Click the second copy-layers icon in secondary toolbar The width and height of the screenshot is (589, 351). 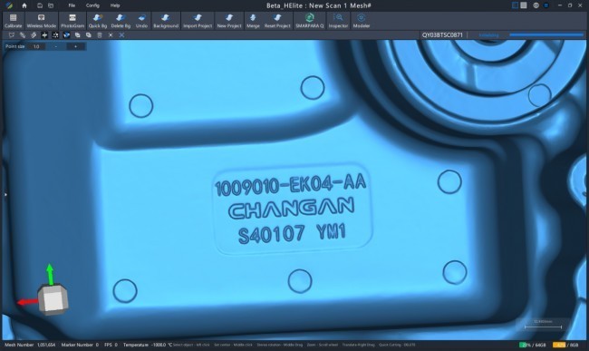coord(88,35)
